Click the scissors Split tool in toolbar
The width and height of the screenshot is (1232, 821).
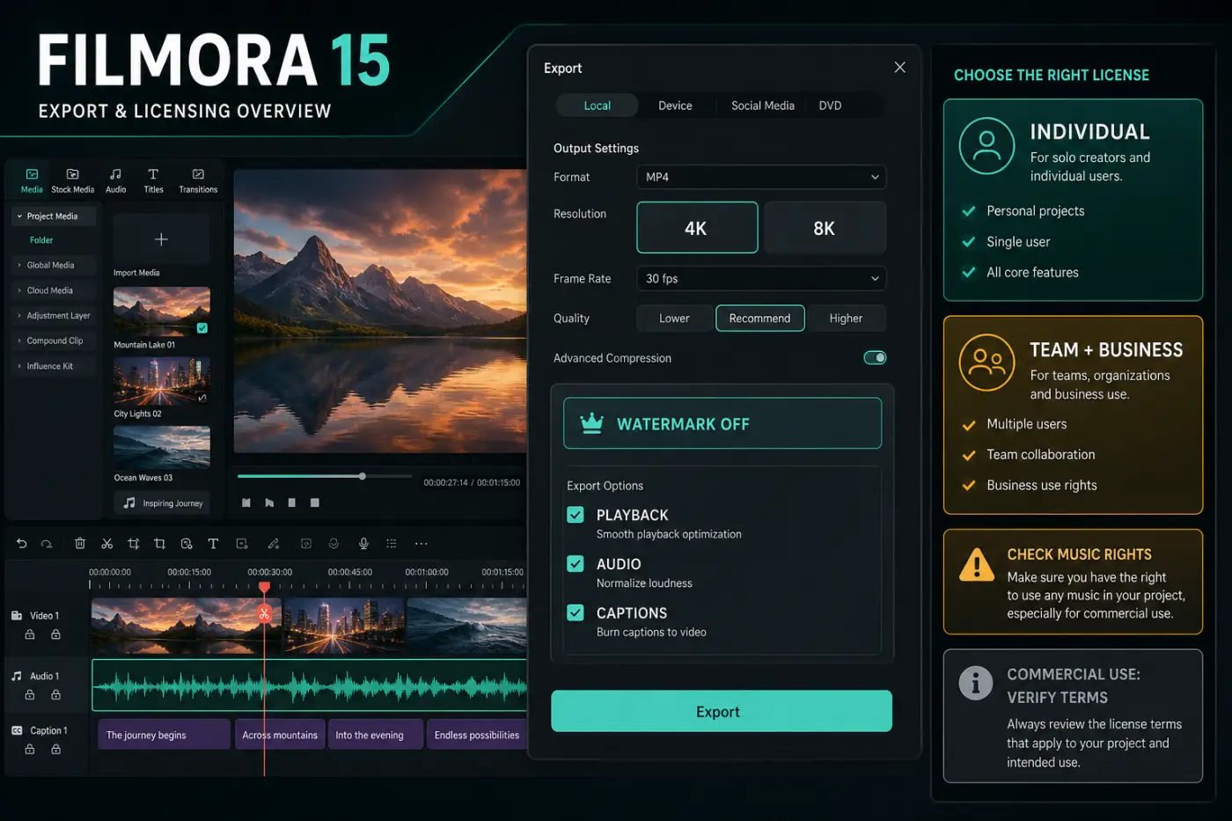tap(107, 544)
